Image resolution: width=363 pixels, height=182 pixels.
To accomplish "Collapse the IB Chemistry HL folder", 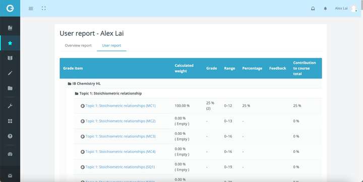I will [84, 83].
